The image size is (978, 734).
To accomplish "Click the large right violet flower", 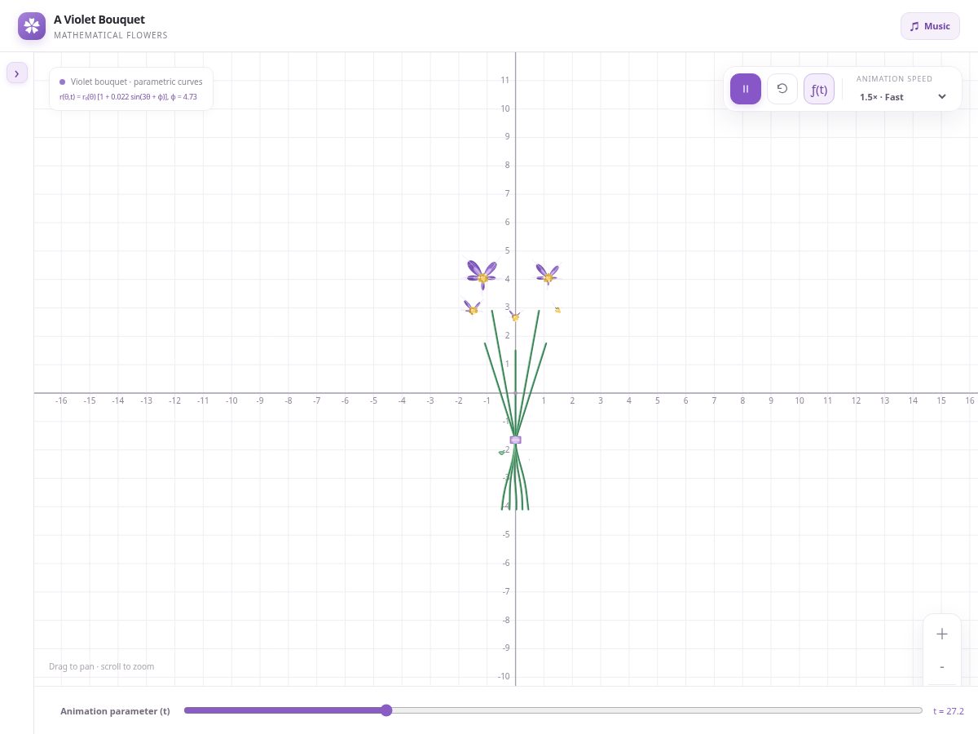I will tap(548, 275).
